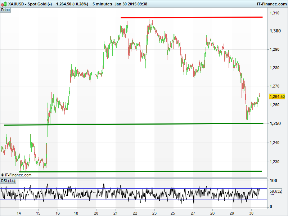
Task: Click date 14 on the time axis
Action: (x=19, y=212)
